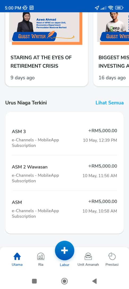Tap the recent apps square button
Image resolution: width=129 pixels, height=289 pixels.
[x=34, y=281]
